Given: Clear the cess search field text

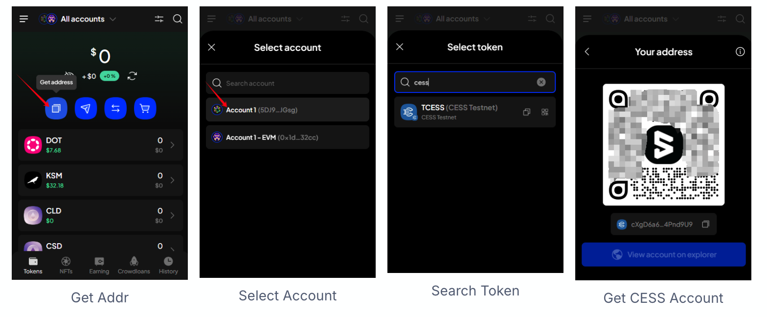Looking at the screenshot, I should [x=541, y=82].
